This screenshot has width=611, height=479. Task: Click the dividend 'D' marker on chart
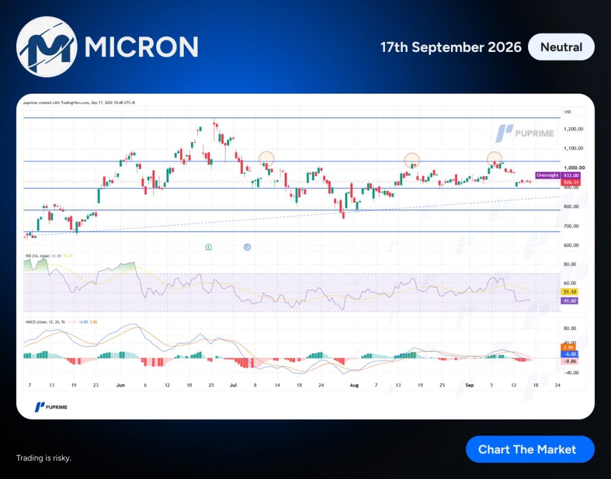247,247
